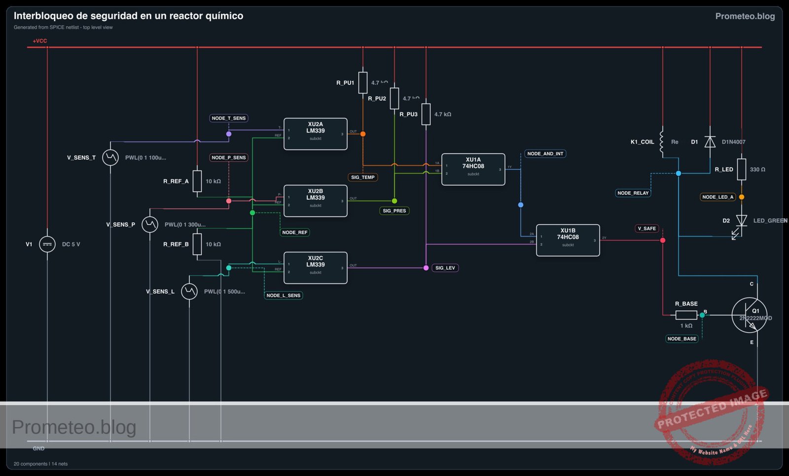Click the R_REF_B resistor symbol
The height and width of the screenshot is (476, 789).
pyautogui.click(x=197, y=244)
